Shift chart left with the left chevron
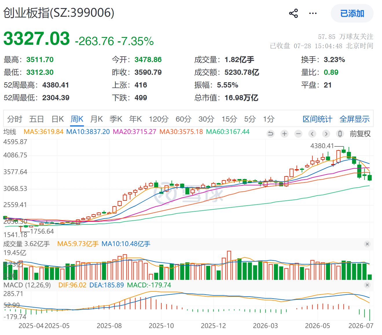Viewport: 382px width, 335px height. tap(312, 134)
